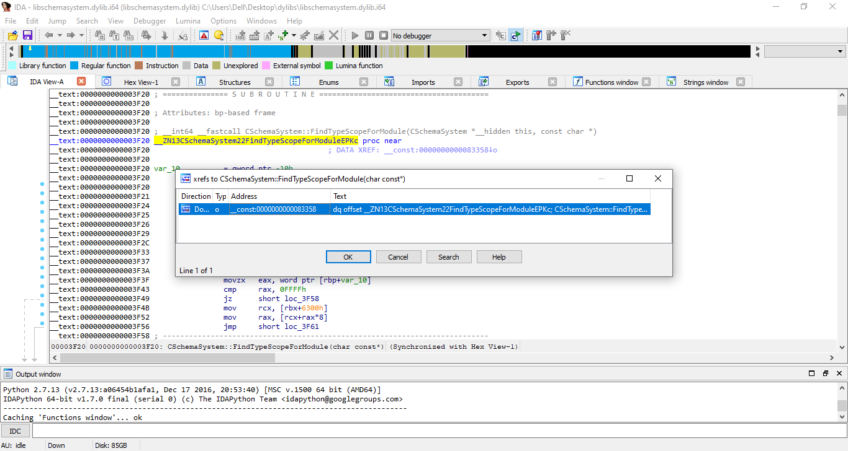Image resolution: width=848 pixels, height=451 pixels.
Task: Click Help in the xrefs dialog
Action: (499, 257)
